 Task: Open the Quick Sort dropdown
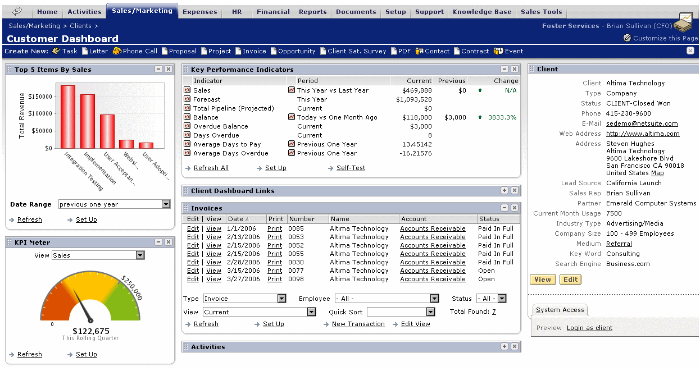pos(430,312)
